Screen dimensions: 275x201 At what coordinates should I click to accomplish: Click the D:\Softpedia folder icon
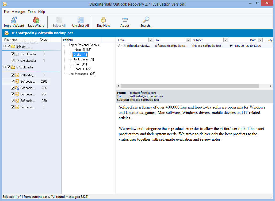pyautogui.click(x=13, y=67)
